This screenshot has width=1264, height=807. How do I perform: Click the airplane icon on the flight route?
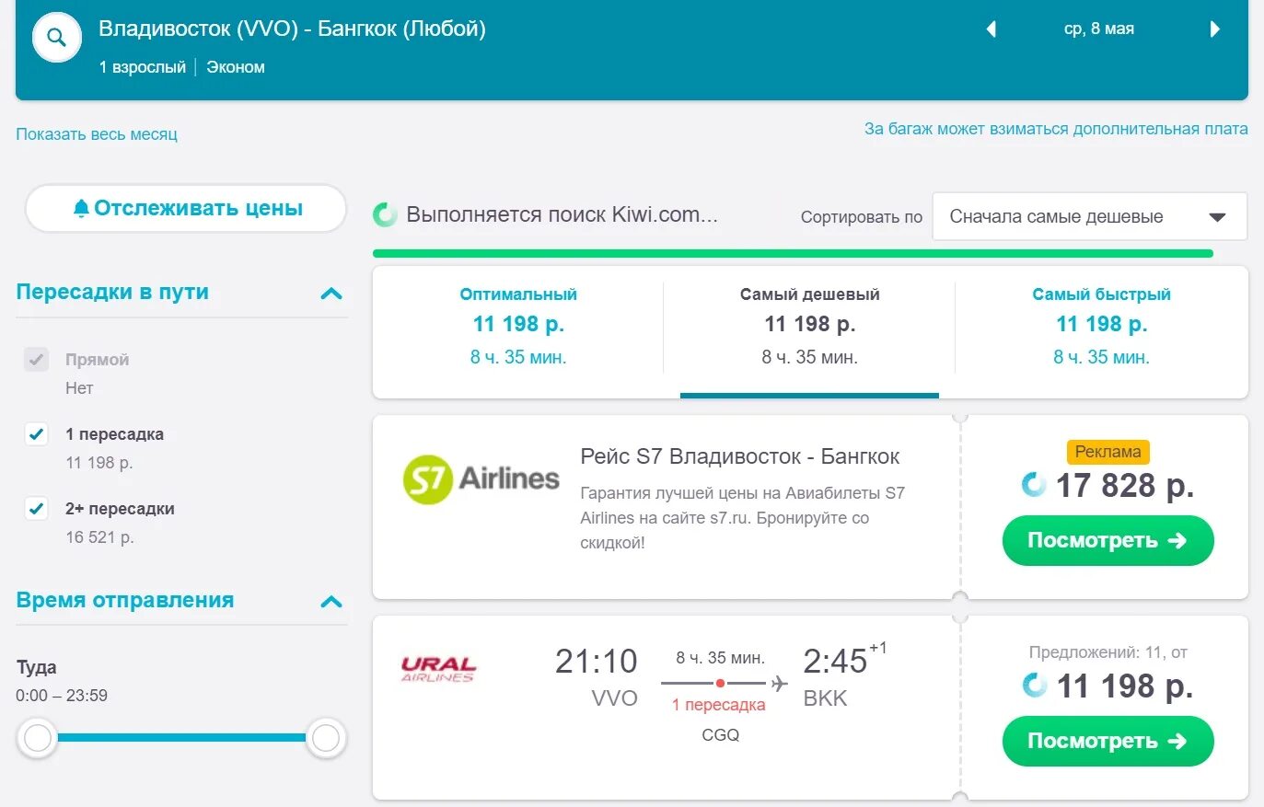(780, 684)
